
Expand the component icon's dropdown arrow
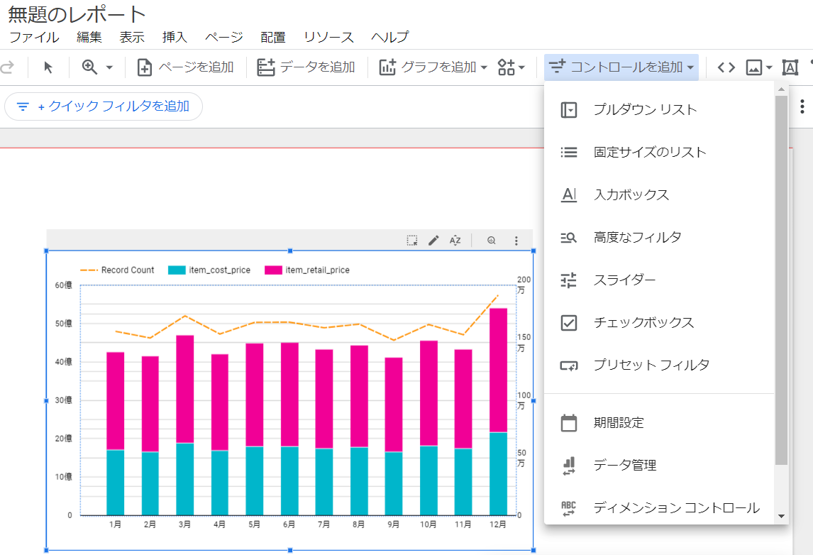pyautogui.click(x=521, y=67)
